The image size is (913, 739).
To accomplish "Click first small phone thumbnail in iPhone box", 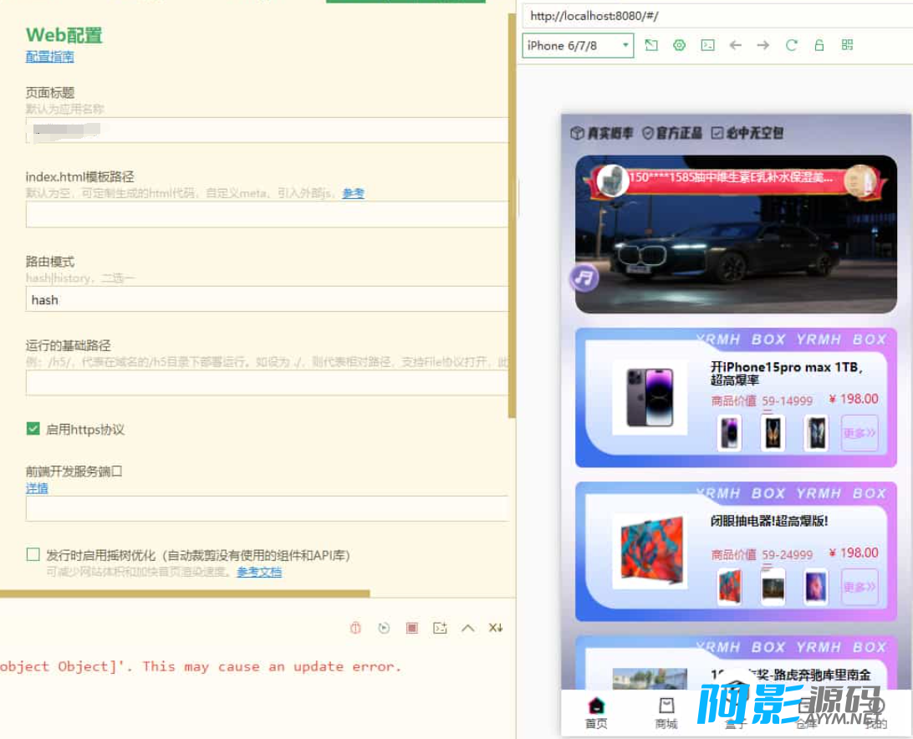I will pos(730,433).
